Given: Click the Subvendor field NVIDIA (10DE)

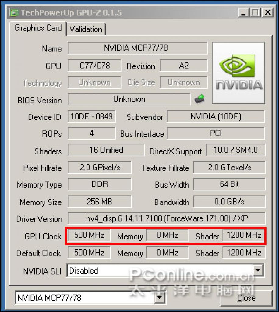Looking at the screenshot, I should (216, 116).
